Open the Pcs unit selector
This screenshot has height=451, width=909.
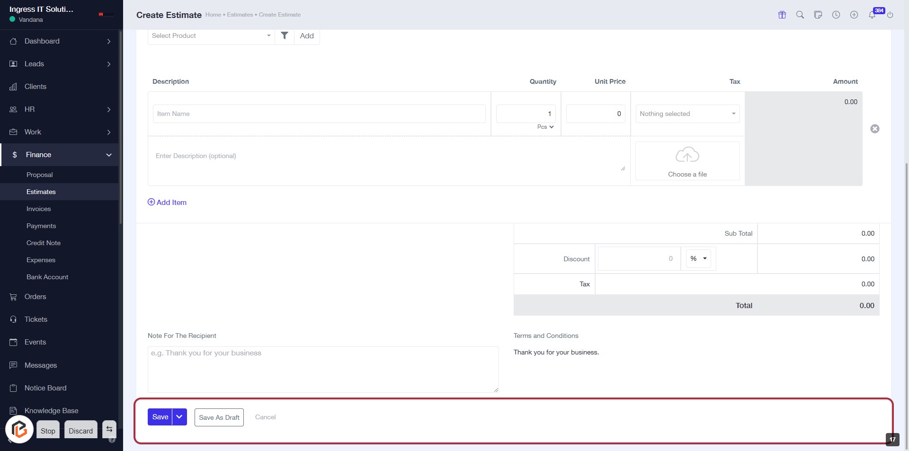(545, 127)
